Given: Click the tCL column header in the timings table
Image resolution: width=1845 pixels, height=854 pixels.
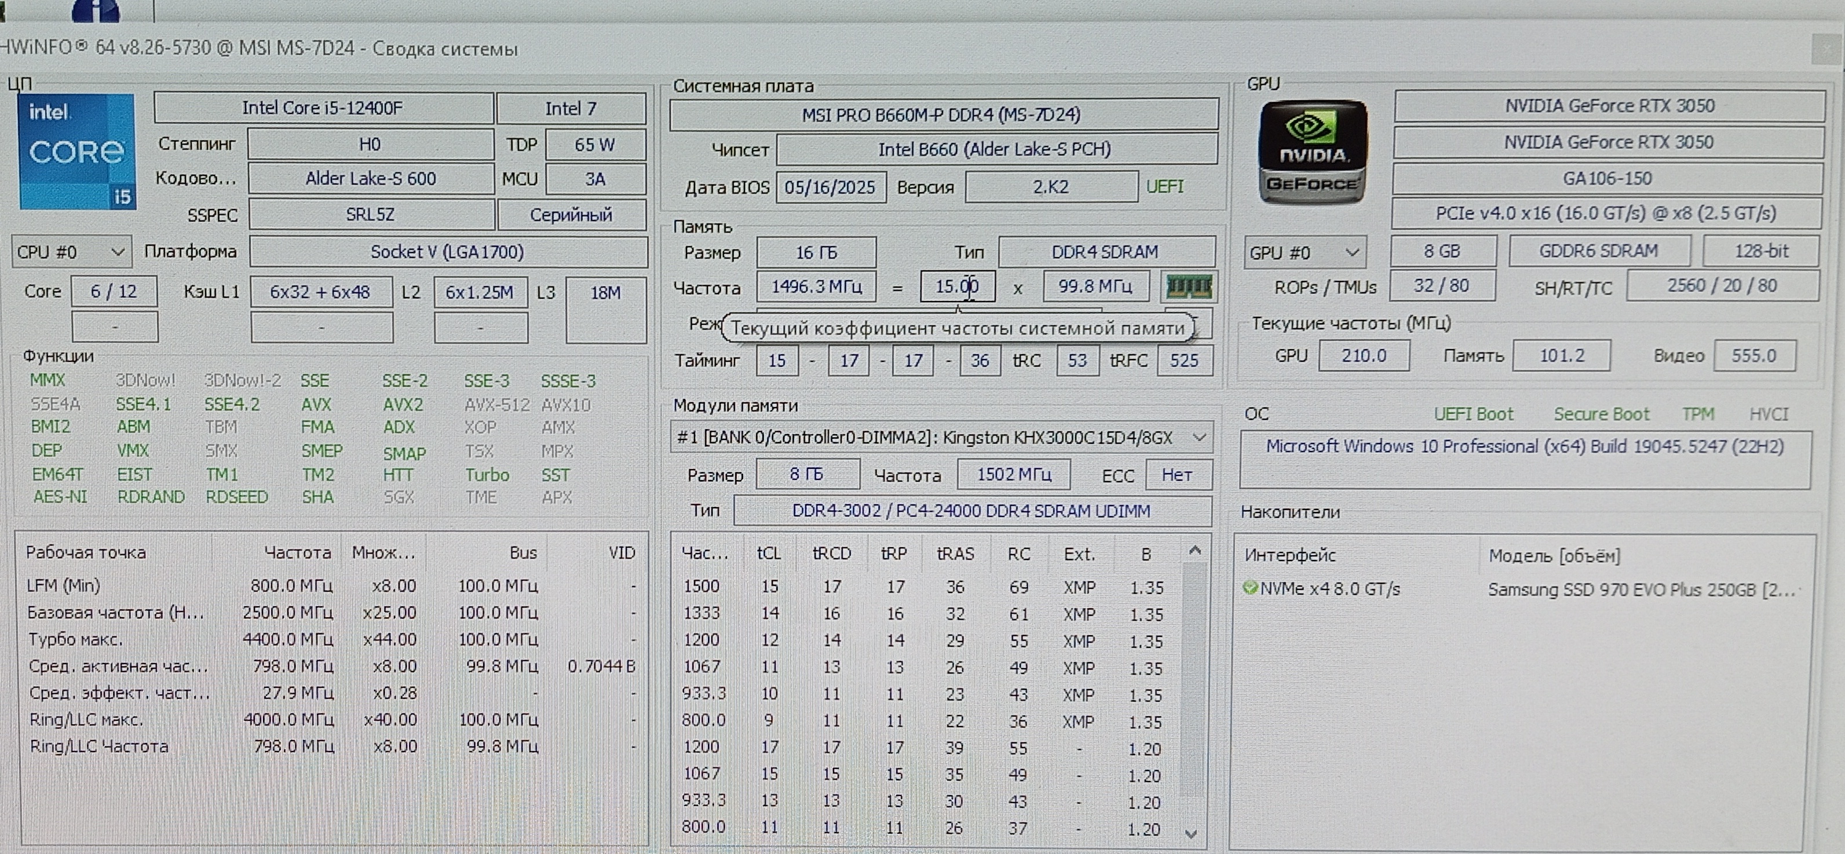Looking at the screenshot, I should 769,554.
